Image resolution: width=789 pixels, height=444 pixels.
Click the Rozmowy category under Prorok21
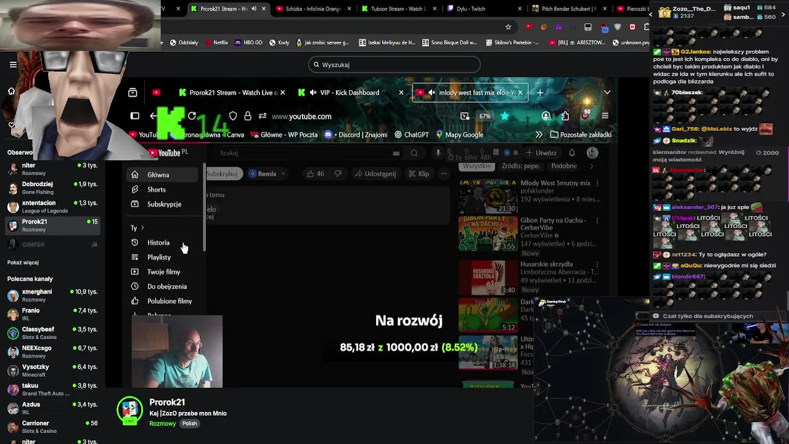tap(163, 424)
